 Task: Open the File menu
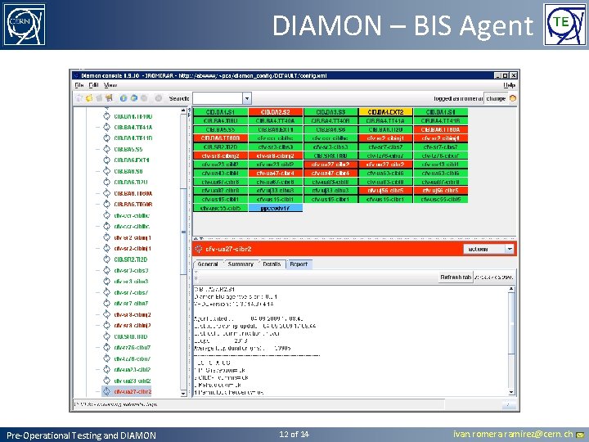[x=79, y=85]
